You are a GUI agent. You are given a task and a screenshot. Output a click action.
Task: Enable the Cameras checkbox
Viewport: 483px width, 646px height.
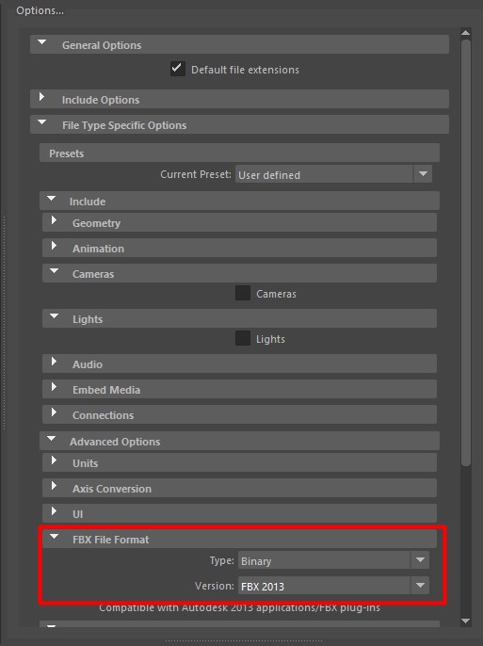pyautogui.click(x=243, y=293)
